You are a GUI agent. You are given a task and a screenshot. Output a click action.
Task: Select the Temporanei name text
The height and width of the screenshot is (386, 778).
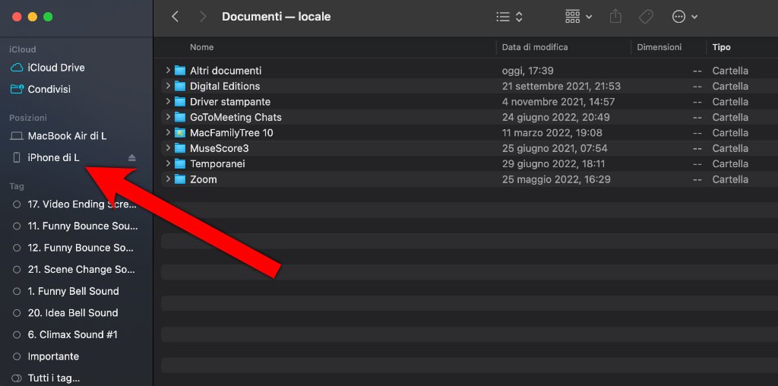[x=217, y=163]
